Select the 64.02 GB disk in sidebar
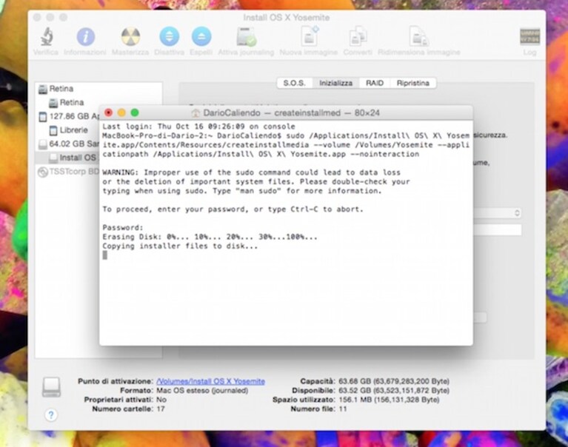568x447 pixels. pyautogui.click(x=68, y=144)
